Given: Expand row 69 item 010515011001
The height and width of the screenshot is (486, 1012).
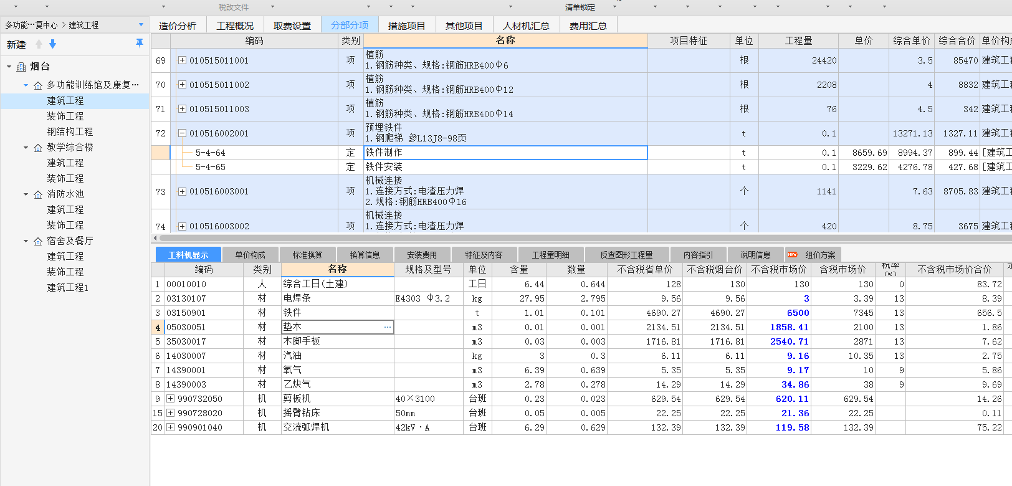Looking at the screenshot, I should [x=182, y=60].
